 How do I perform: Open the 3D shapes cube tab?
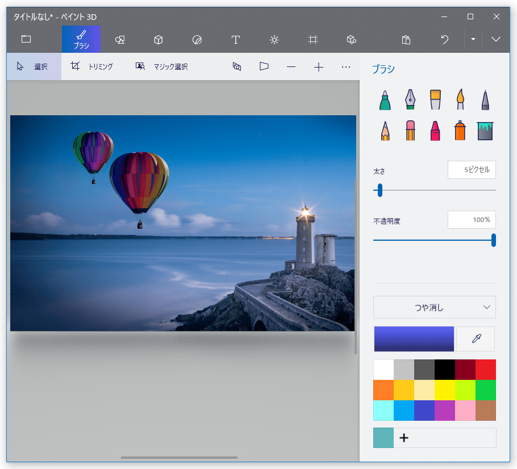tap(159, 40)
